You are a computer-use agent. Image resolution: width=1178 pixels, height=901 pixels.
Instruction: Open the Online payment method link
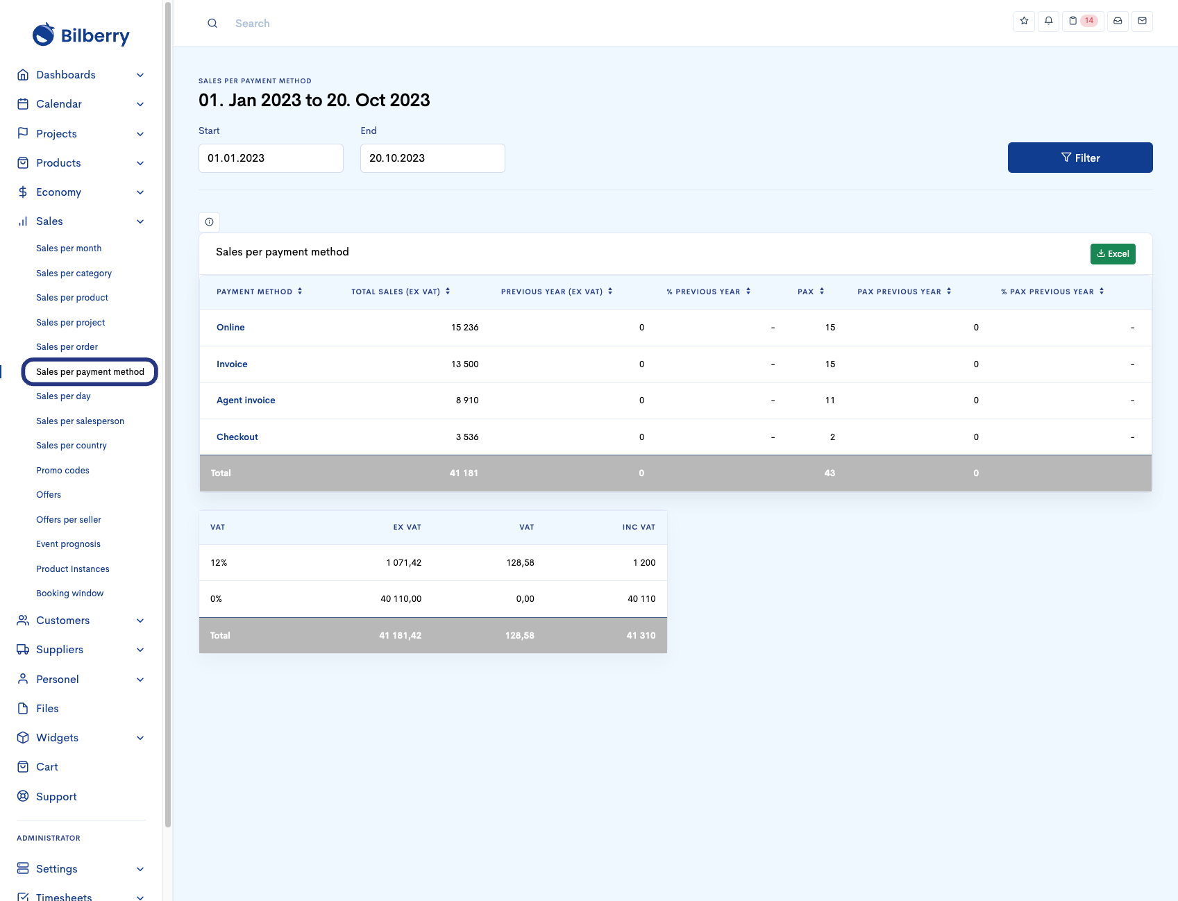coord(230,328)
